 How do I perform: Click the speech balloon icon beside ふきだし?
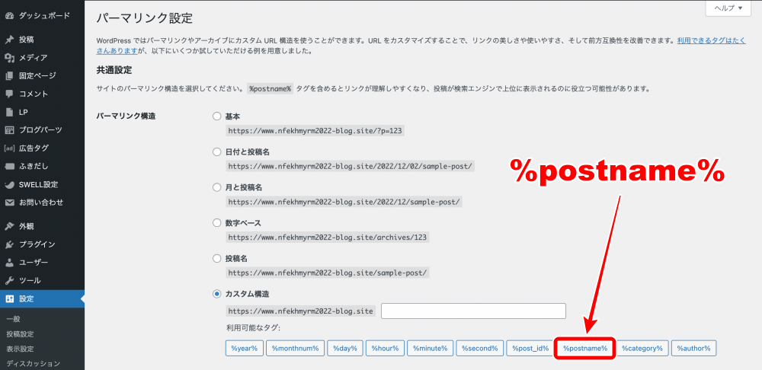[x=9, y=166]
